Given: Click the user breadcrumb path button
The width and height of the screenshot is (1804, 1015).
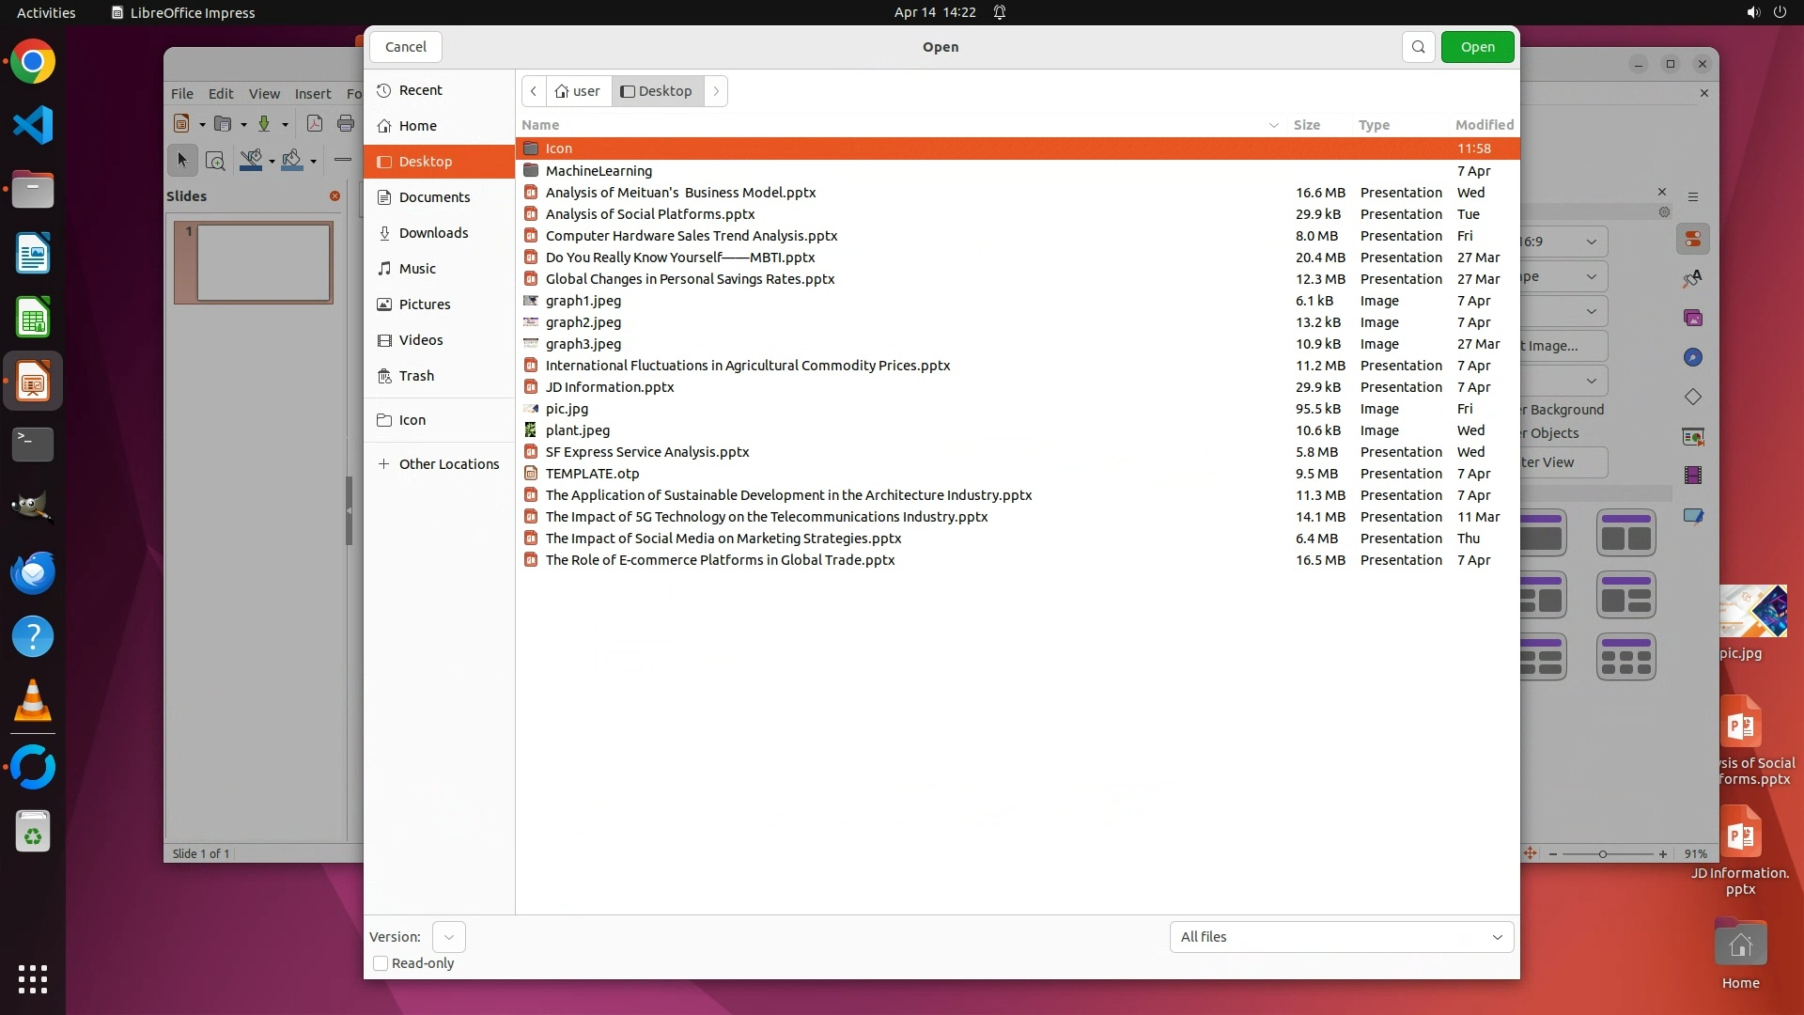Looking at the screenshot, I should pyautogui.click(x=578, y=91).
